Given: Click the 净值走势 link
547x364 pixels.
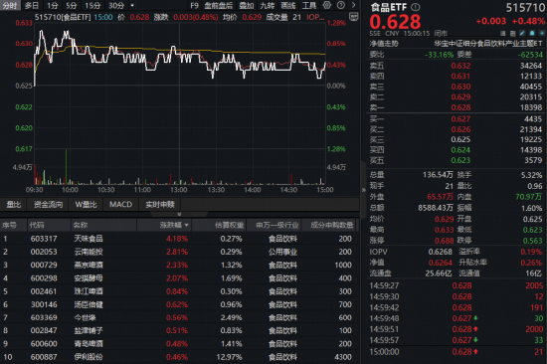Looking at the screenshot, I should coord(384,44).
